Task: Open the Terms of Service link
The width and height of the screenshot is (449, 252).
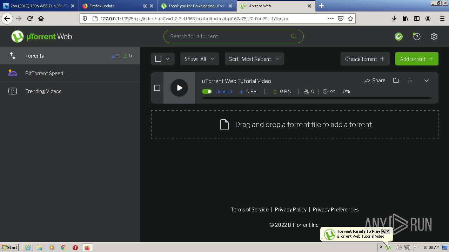Action: click(x=250, y=209)
